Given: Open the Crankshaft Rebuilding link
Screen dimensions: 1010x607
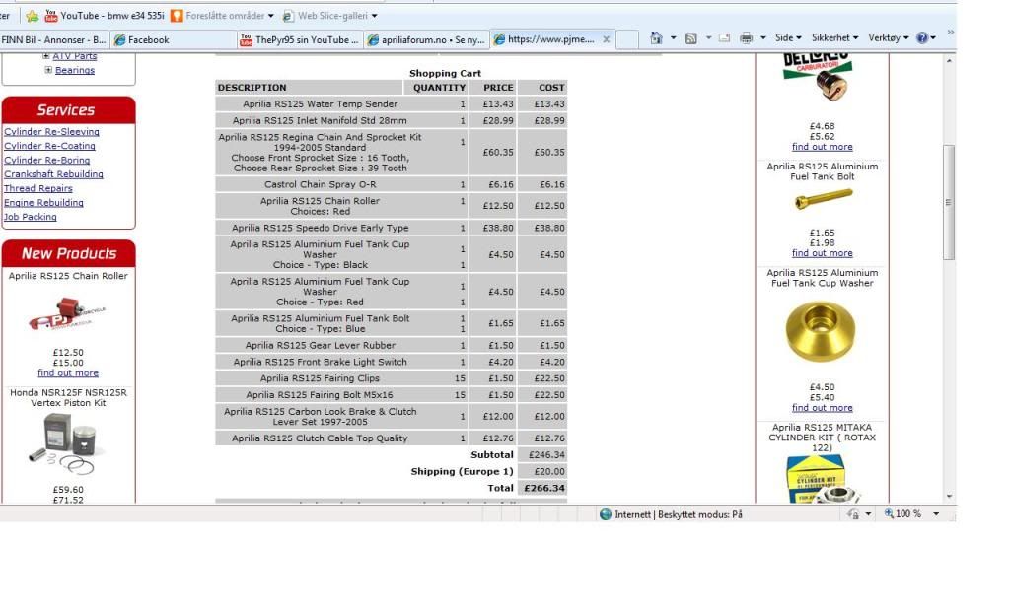Looking at the screenshot, I should tap(53, 173).
